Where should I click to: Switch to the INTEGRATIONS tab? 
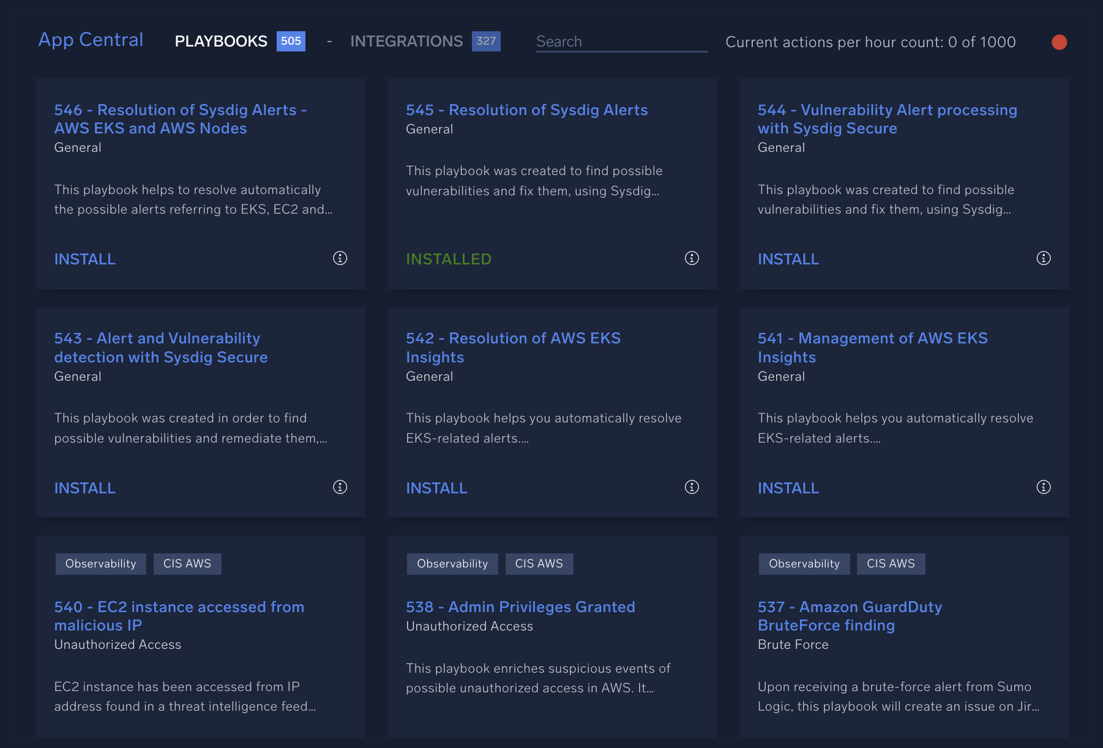click(406, 41)
